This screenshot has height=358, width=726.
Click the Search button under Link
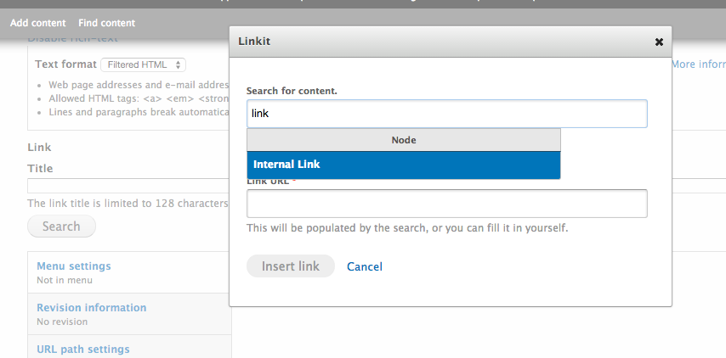click(x=61, y=227)
